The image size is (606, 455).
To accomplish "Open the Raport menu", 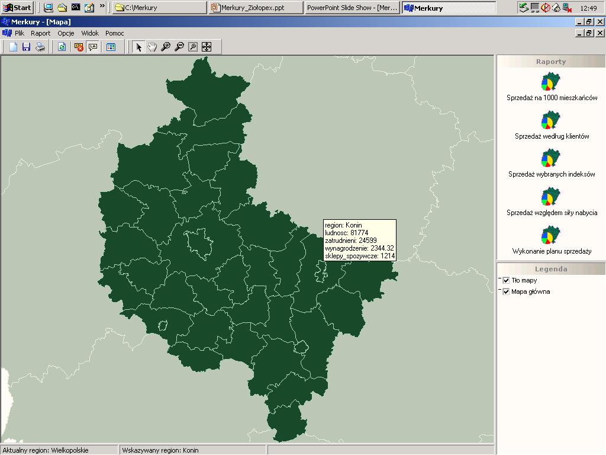I will coord(41,33).
